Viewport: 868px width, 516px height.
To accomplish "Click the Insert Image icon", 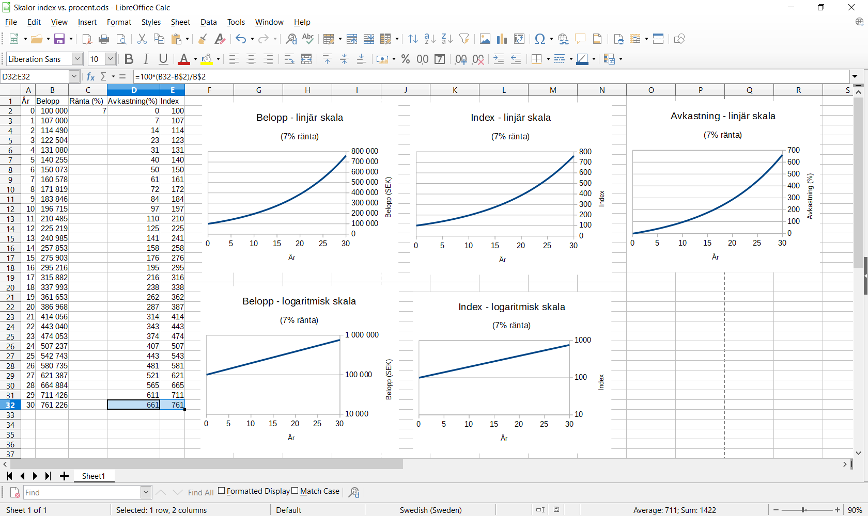I will [x=485, y=39].
